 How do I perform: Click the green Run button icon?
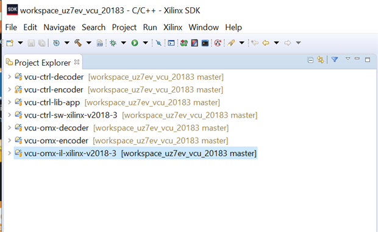tap(135, 43)
